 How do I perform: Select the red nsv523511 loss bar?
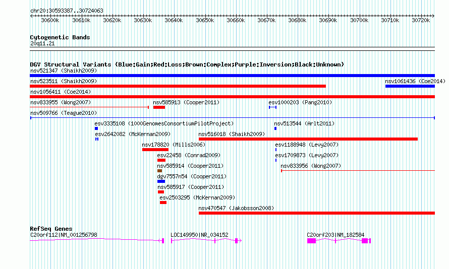178,86
